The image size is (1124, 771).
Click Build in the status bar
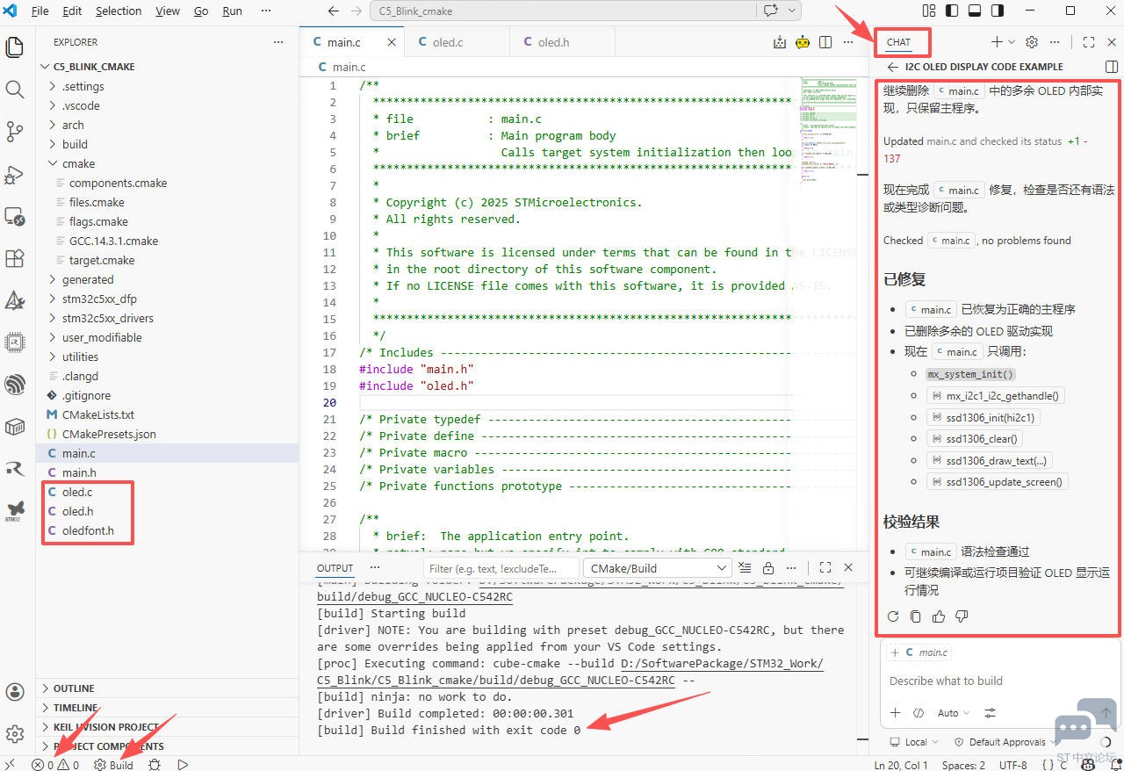pos(114,765)
